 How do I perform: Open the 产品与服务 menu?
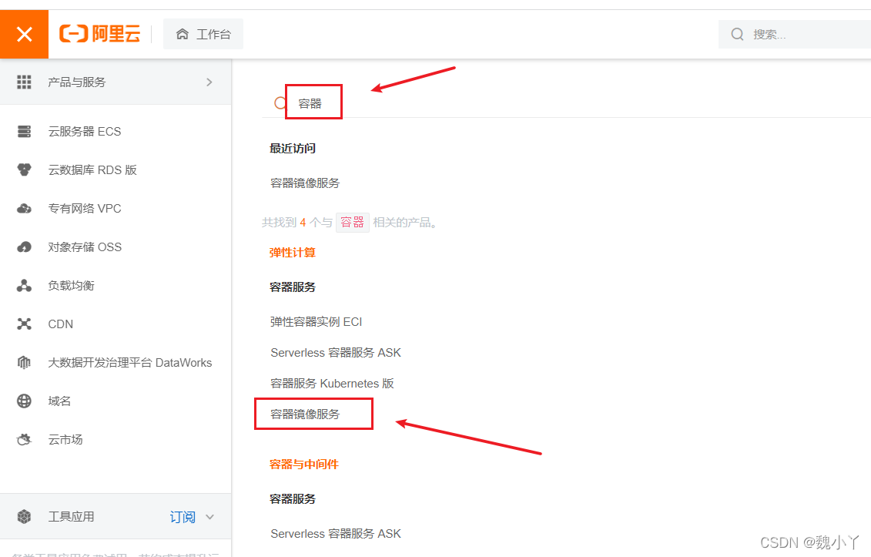point(116,82)
